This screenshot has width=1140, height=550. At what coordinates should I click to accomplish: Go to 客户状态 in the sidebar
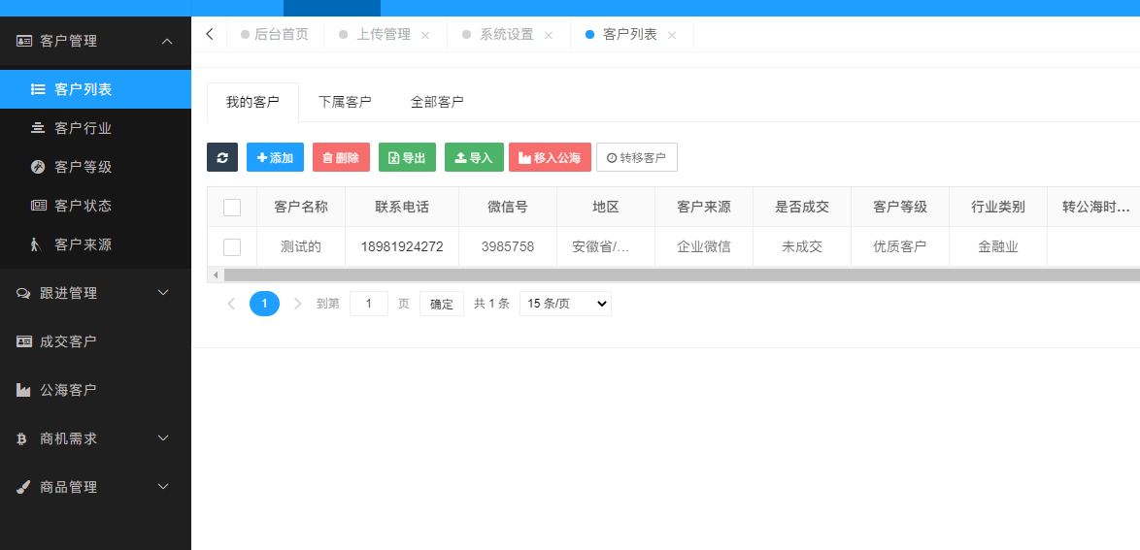pos(83,206)
